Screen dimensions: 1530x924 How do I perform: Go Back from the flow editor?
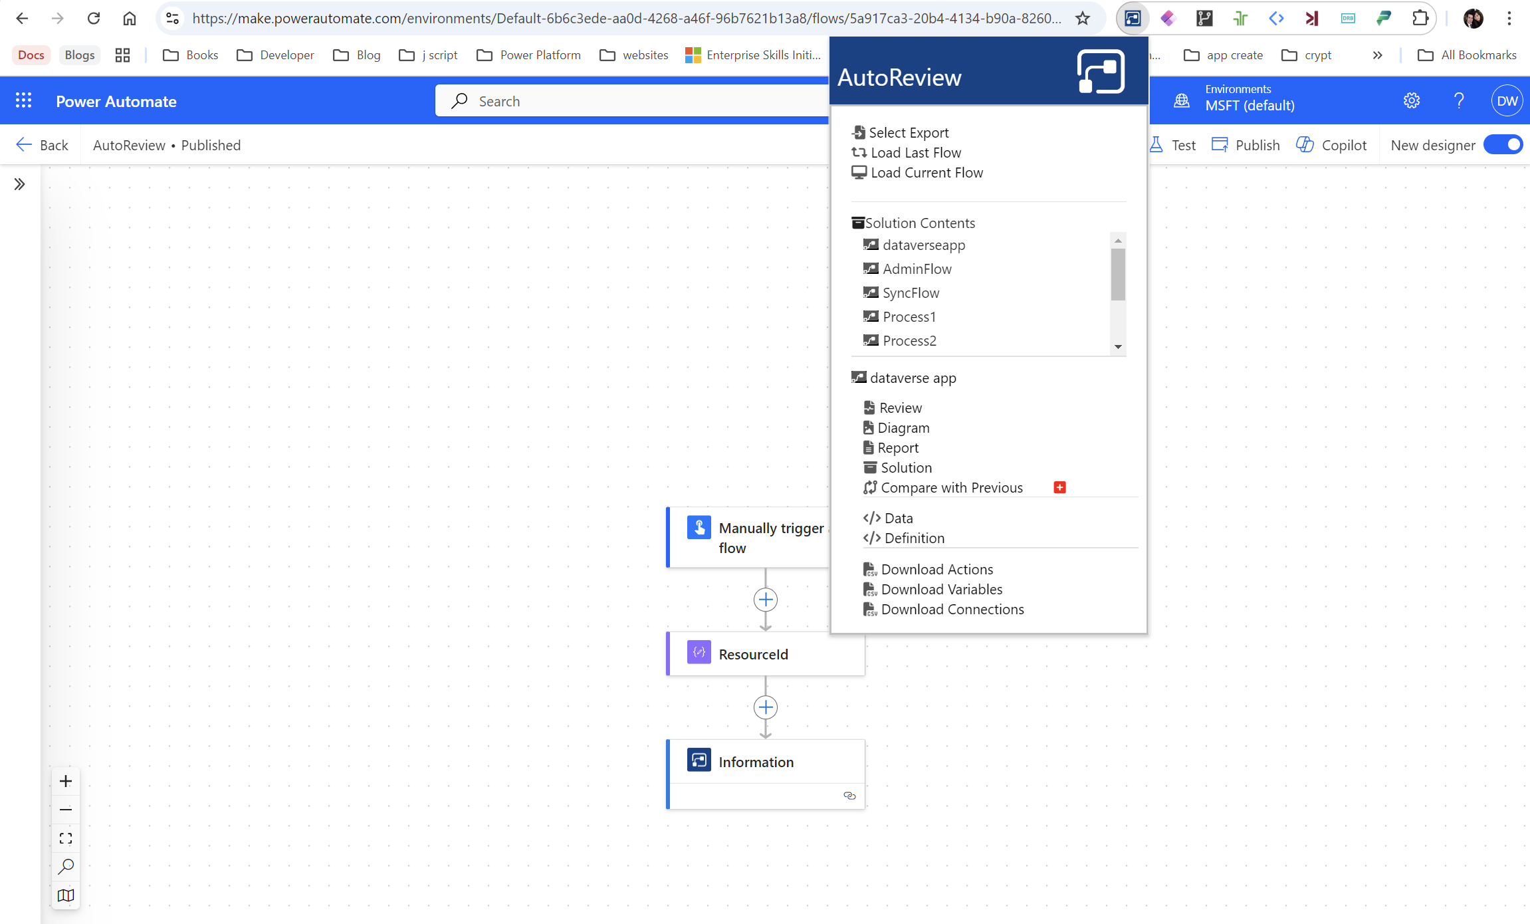tap(42, 145)
